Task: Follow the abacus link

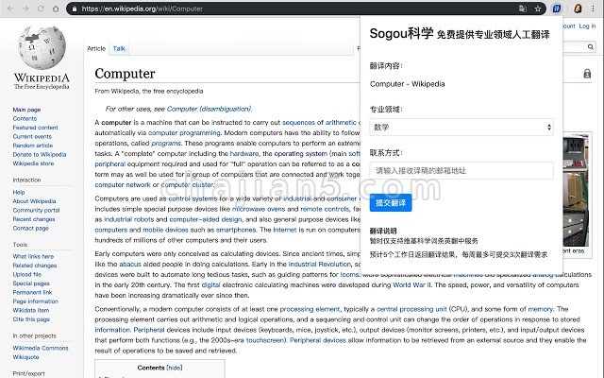Action: [130, 265]
